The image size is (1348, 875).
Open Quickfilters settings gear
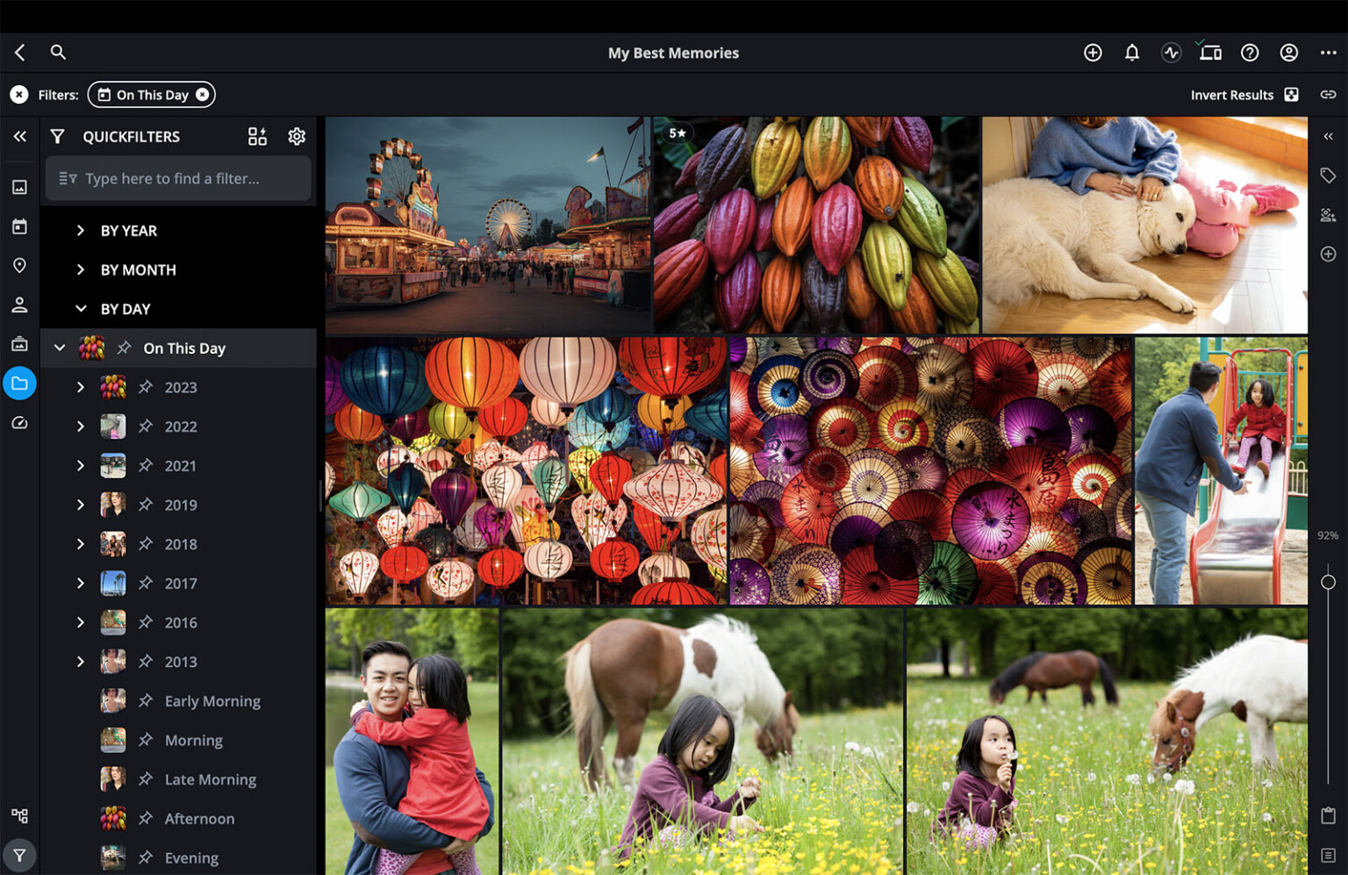(x=297, y=136)
